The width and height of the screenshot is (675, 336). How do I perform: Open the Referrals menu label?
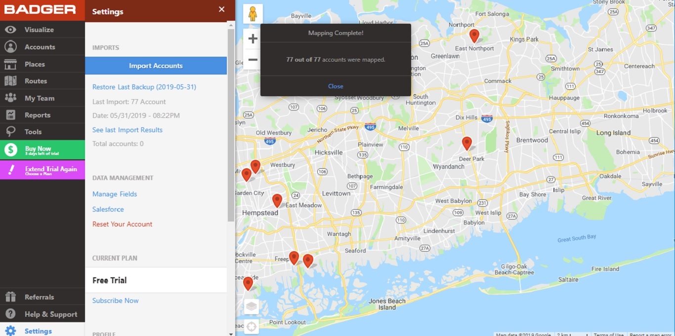[x=40, y=297]
